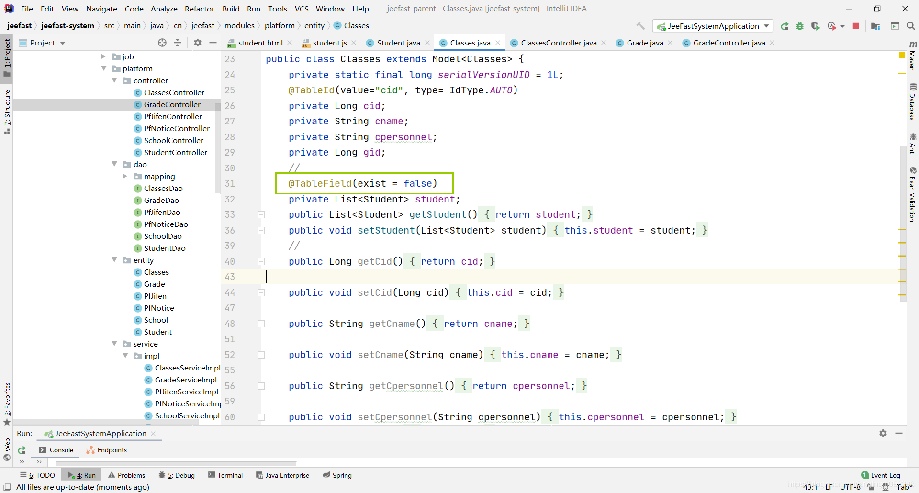
Task: Open Web tool window on left
Action: point(7,449)
